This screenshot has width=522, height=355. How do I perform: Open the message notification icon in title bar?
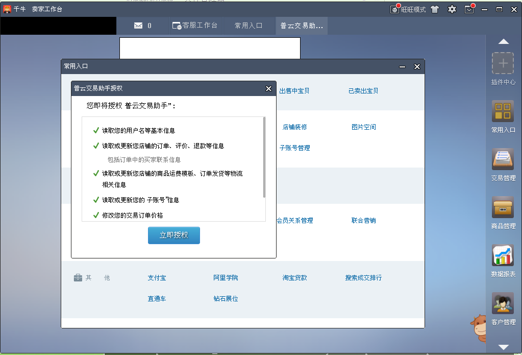[469, 9]
